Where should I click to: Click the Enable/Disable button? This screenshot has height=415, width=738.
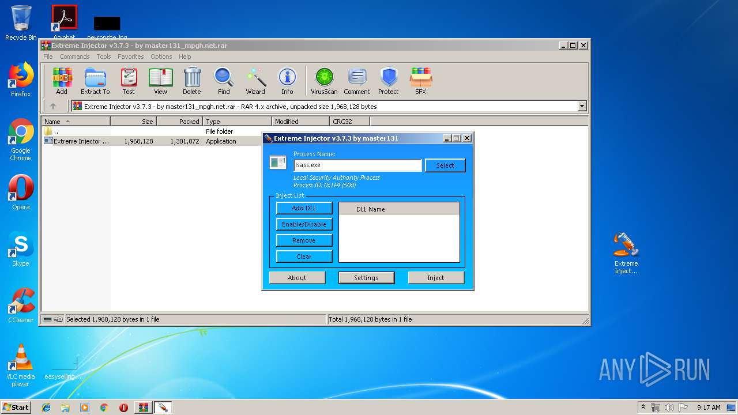coord(304,224)
